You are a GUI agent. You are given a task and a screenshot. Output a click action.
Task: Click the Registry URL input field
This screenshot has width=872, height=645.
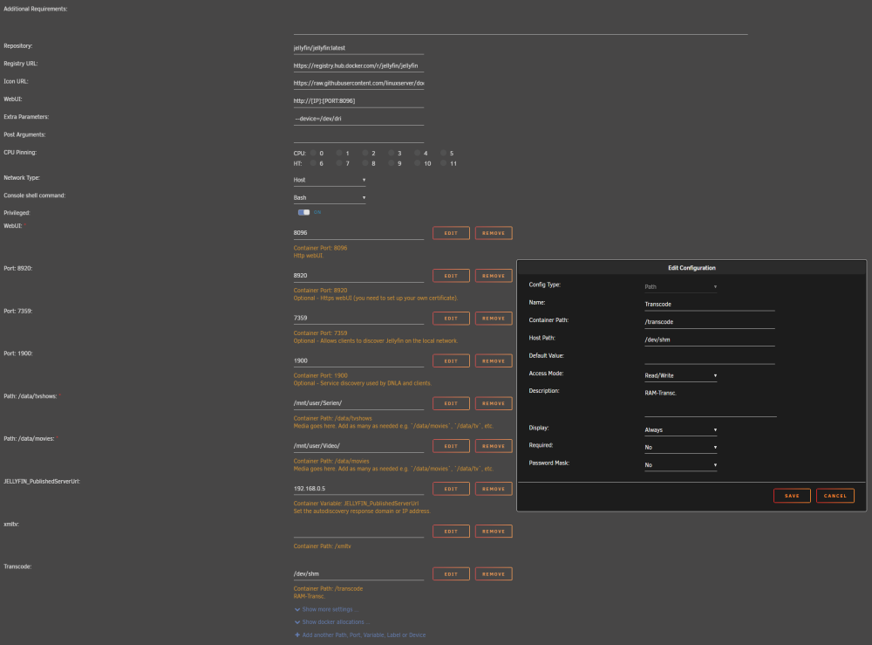point(358,65)
